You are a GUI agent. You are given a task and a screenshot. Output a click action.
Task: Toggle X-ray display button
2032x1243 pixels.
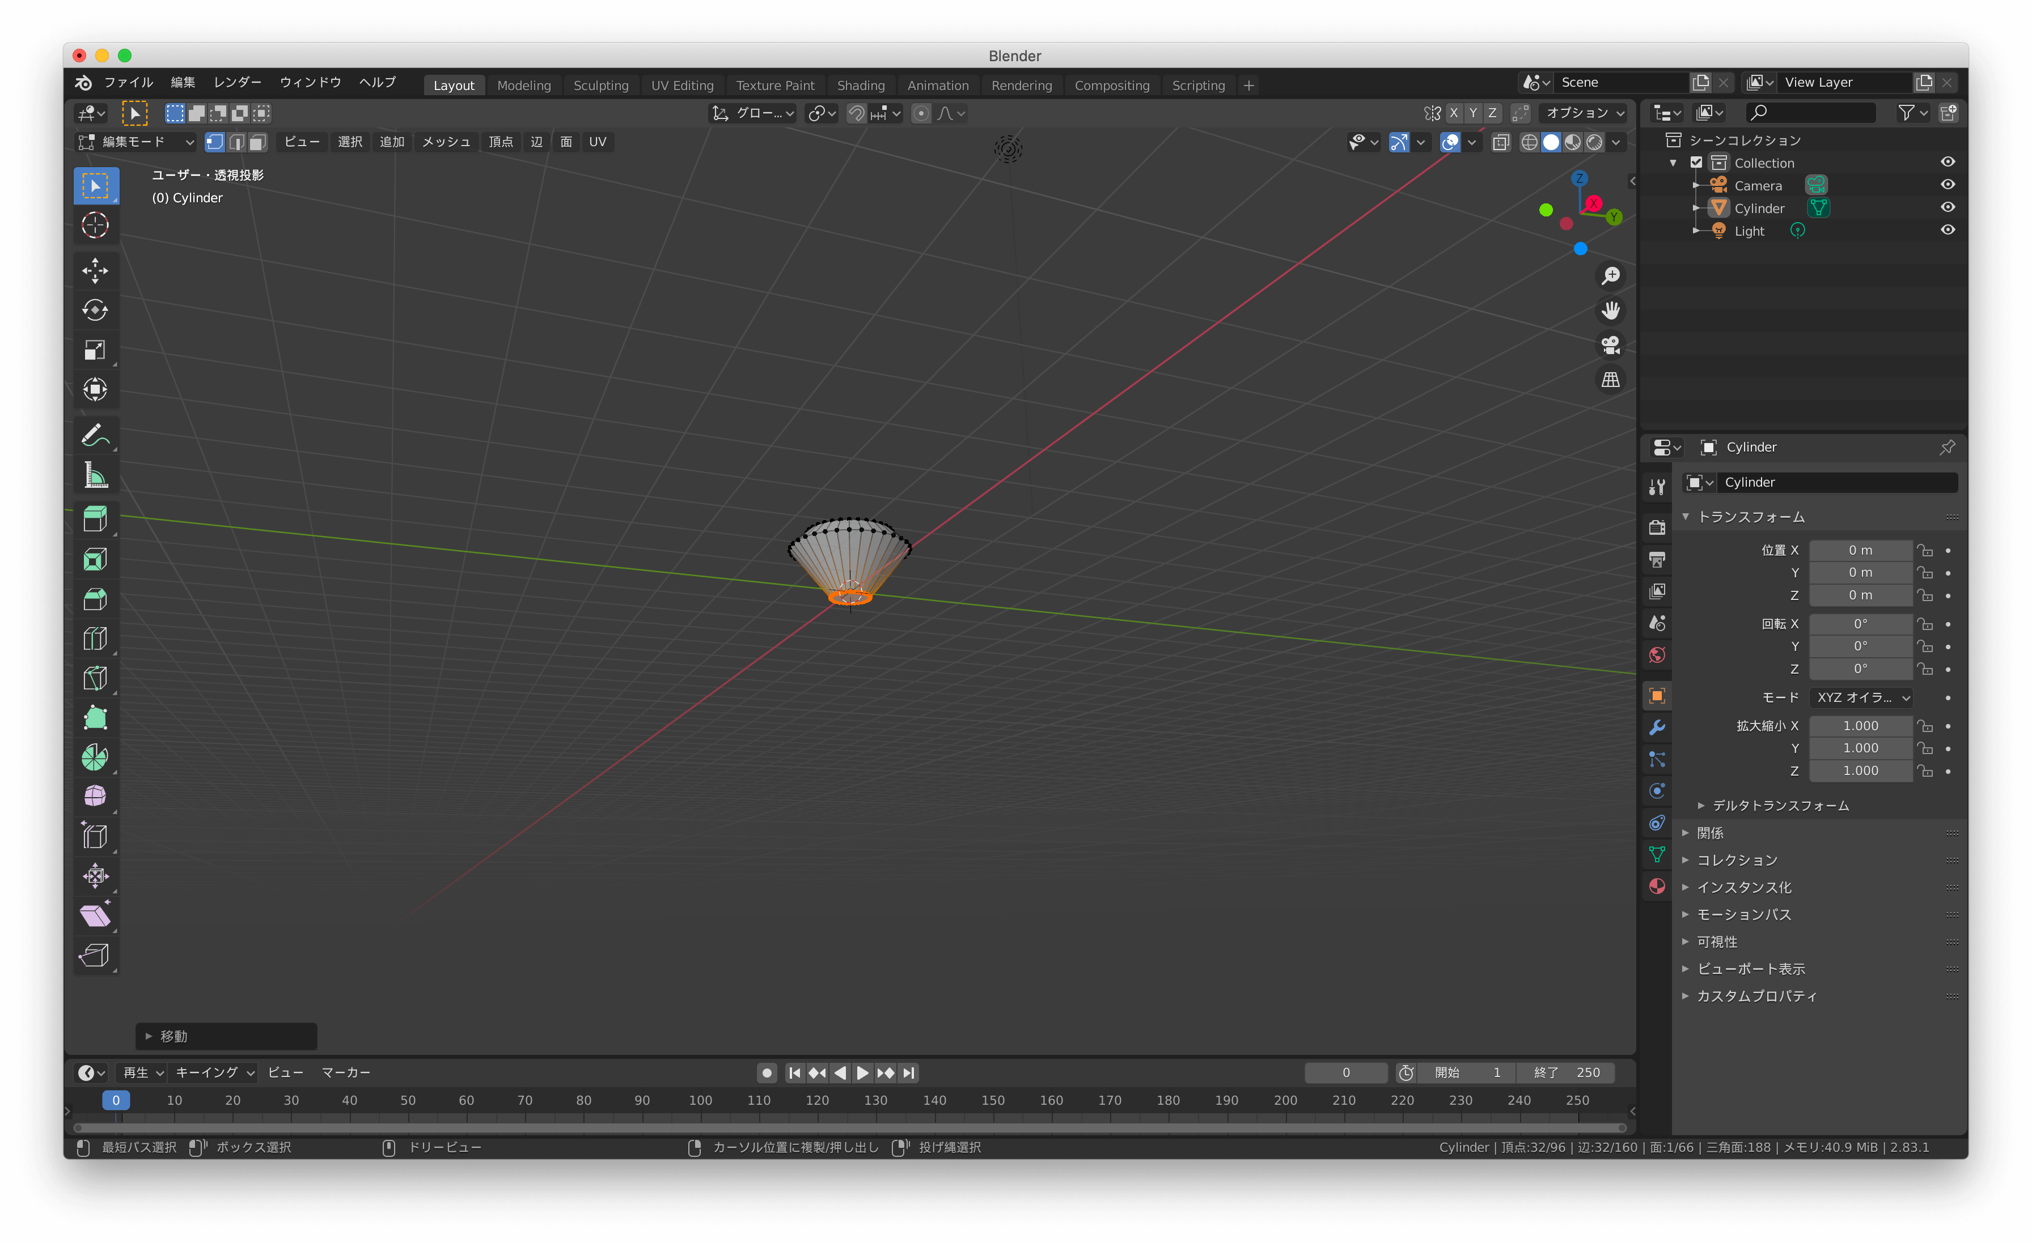pyautogui.click(x=1501, y=142)
